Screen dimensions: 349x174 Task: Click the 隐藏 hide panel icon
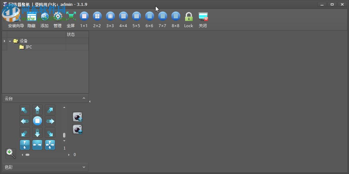click(31, 20)
